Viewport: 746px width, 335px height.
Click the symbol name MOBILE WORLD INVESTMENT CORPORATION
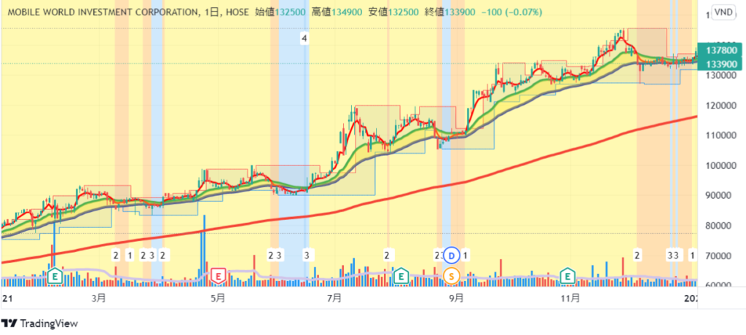point(103,12)
